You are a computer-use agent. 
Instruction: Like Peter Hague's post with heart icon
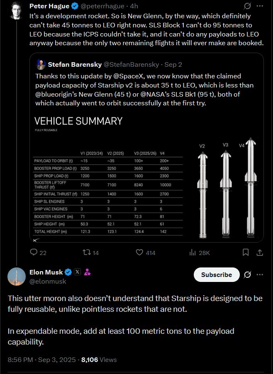click(140, 252)
